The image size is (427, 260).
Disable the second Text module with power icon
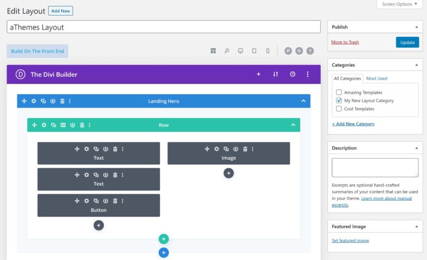coord(106,175)
